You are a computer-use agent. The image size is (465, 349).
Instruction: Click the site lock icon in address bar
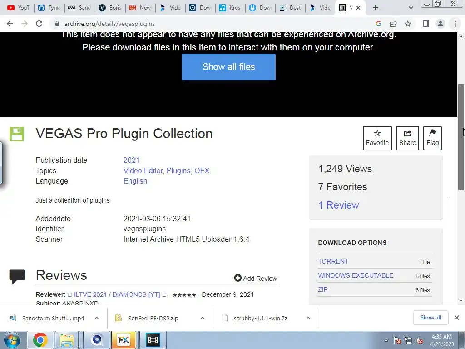tap(57, 24)
